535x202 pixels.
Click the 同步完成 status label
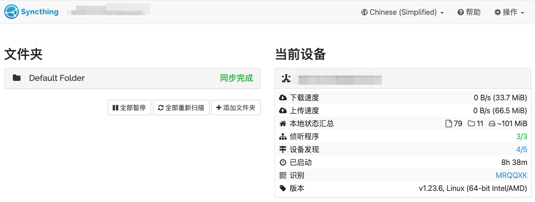pyautogui.click(x=236, y=78)
